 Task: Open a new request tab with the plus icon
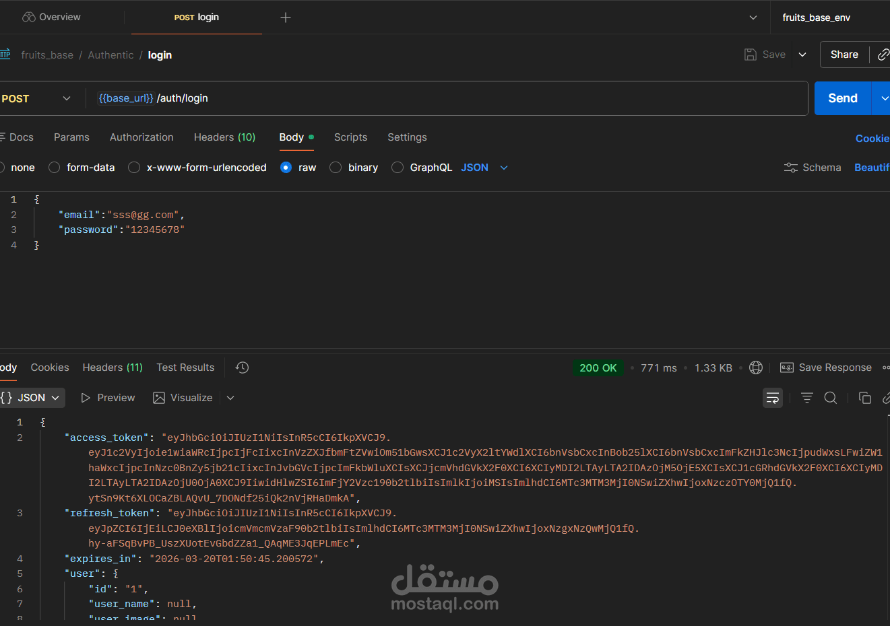click(x=285, y=18)
